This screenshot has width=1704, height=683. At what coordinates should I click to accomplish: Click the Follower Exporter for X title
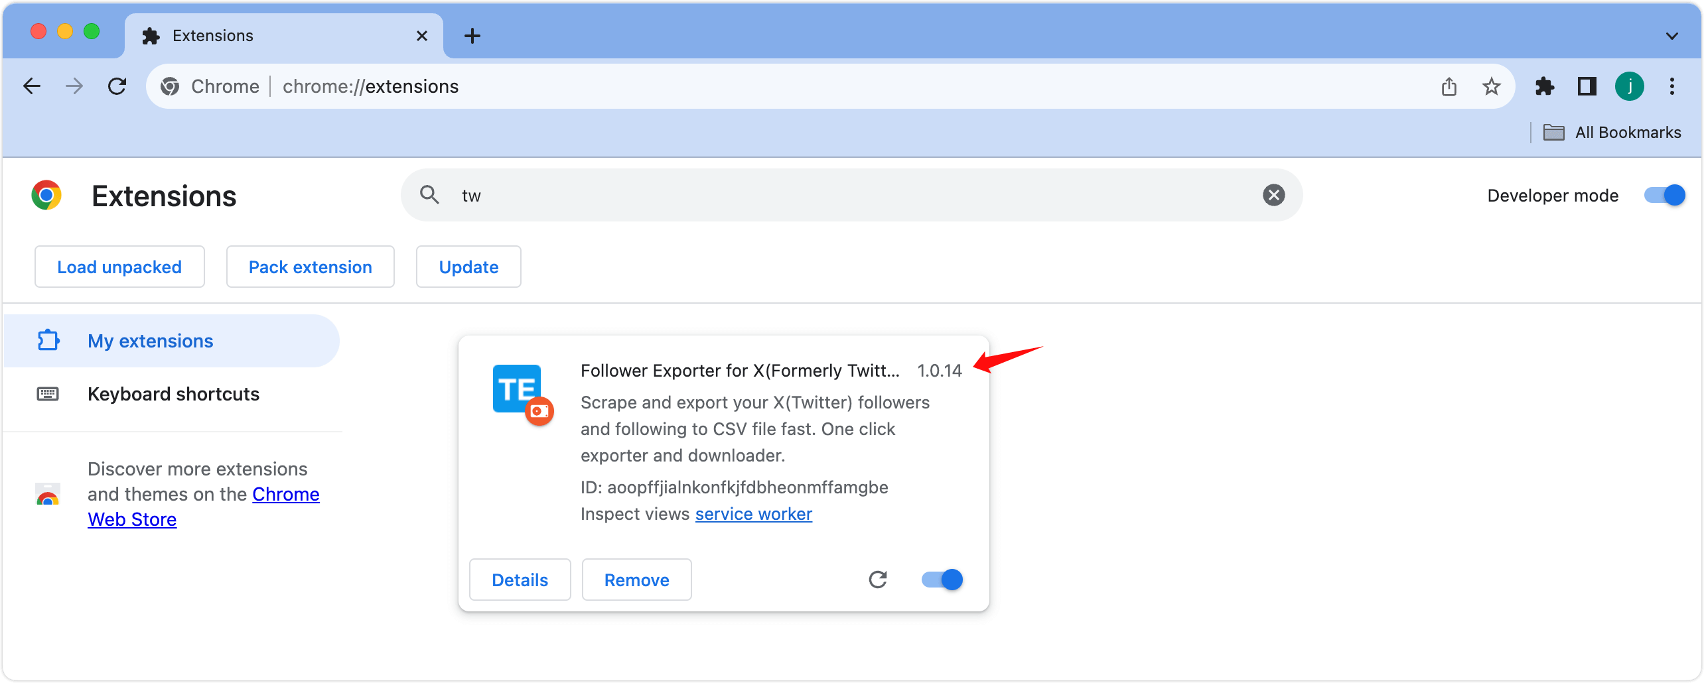click(740, 371)
